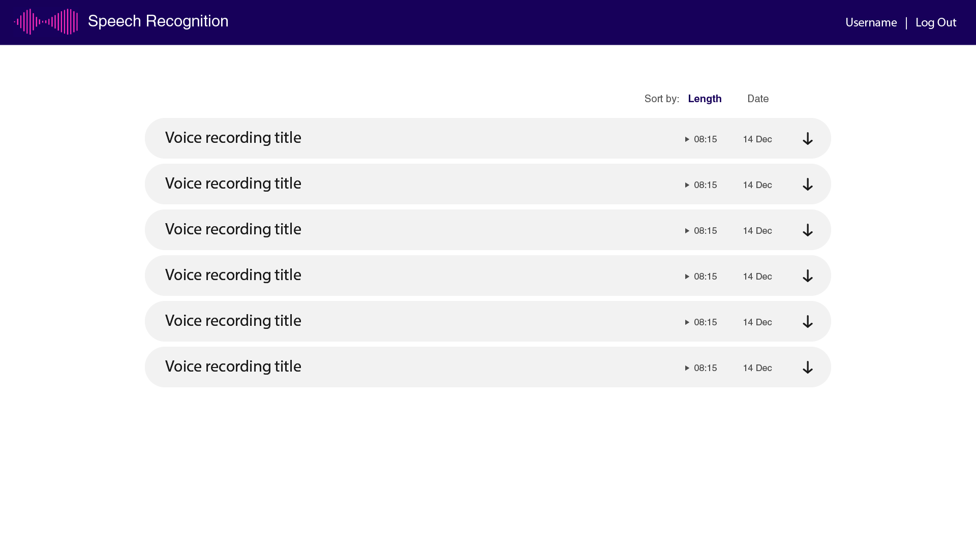Download the sixth voice recording

point(808,368)
